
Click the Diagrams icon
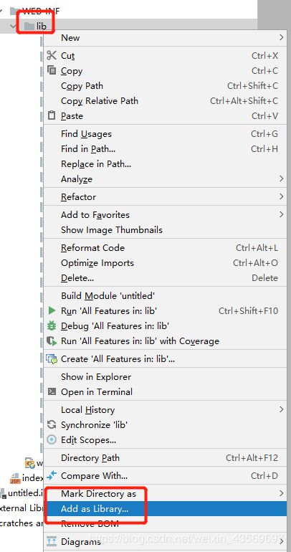point(52,541)
